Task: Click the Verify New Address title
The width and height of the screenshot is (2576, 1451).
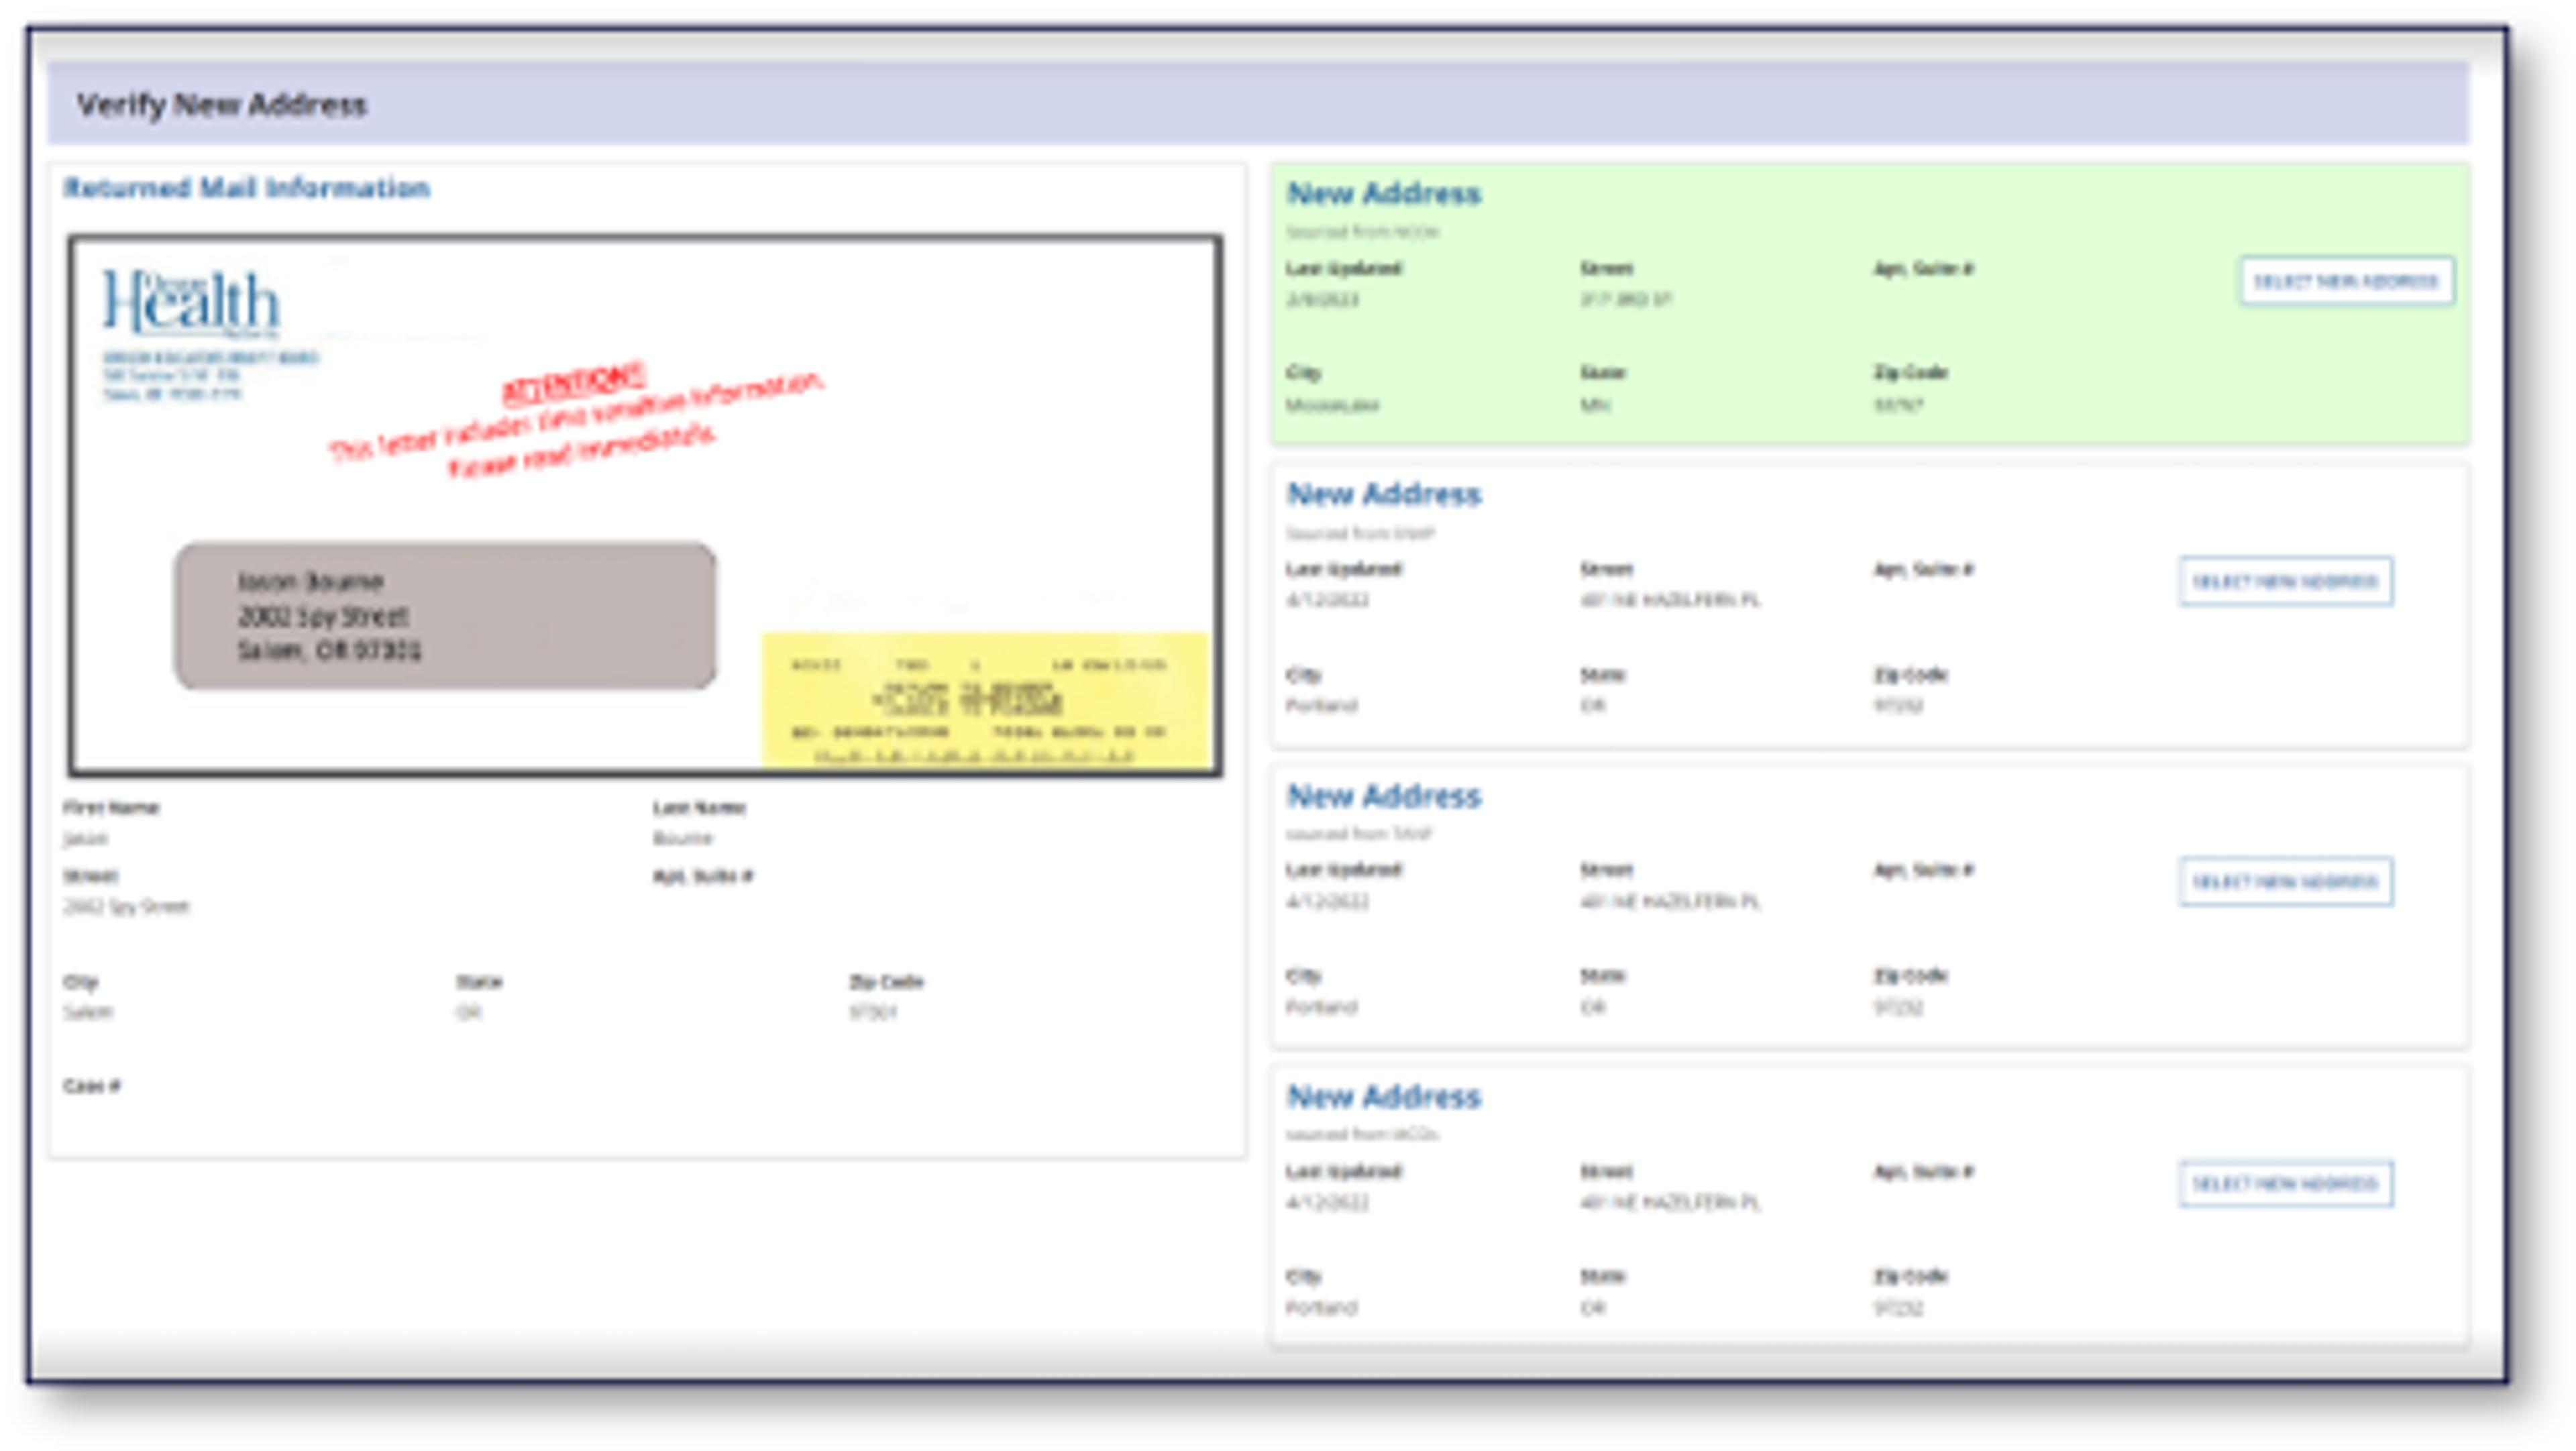Action: click(x=222, y=105)
